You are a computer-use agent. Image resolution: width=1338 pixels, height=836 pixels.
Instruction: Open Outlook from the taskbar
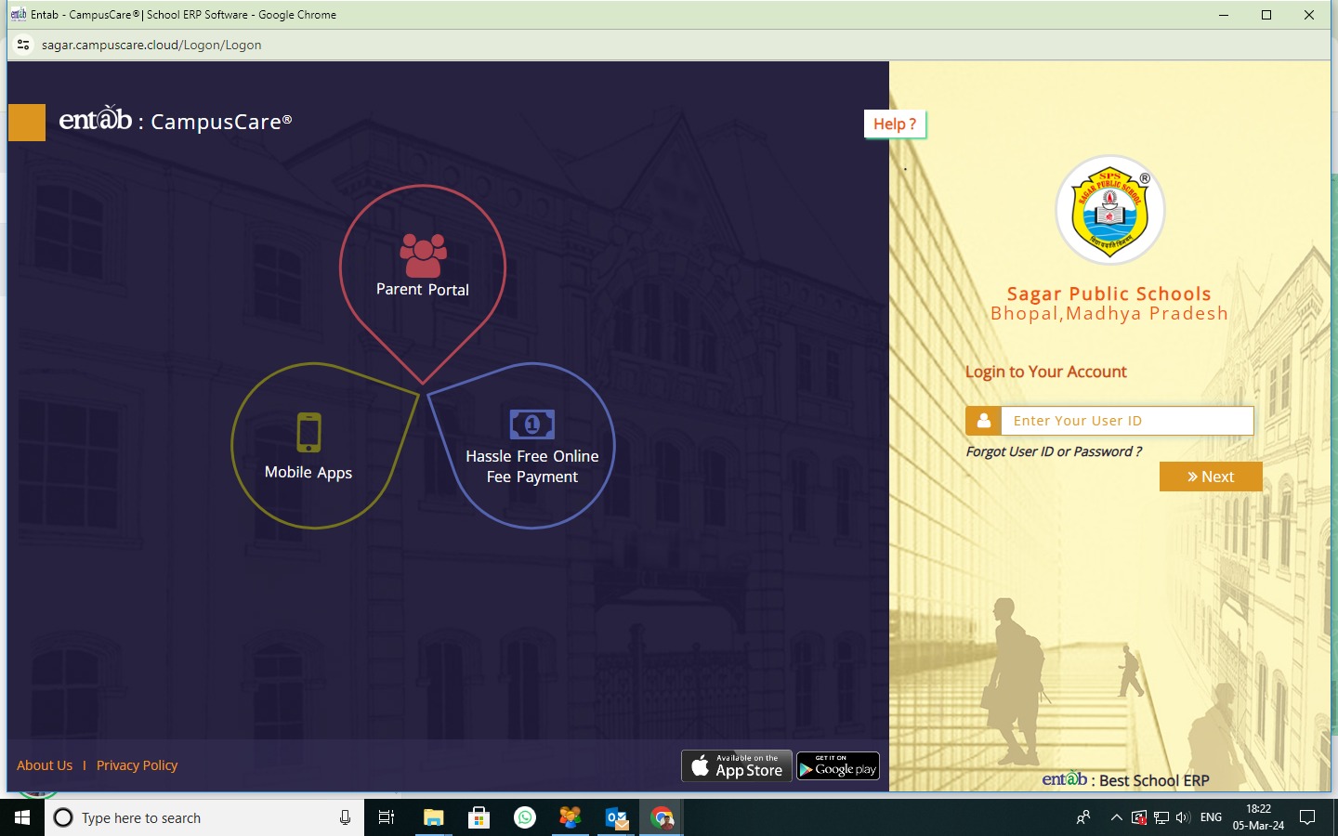point(616,817)
